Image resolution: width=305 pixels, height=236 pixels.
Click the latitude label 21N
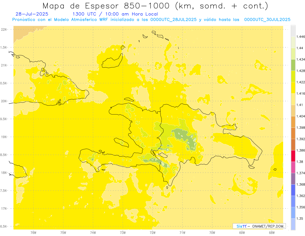[x=4, y=65]
